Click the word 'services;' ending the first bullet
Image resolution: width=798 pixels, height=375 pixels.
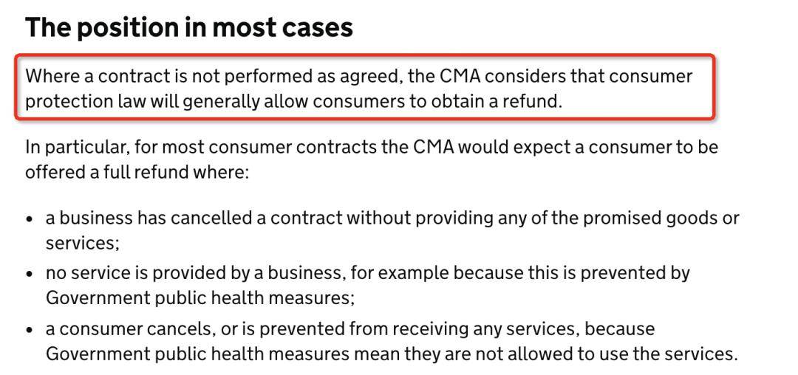coord(83,243)
